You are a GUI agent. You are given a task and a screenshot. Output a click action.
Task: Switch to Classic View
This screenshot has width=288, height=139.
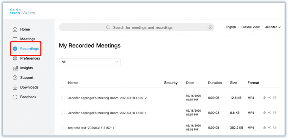point(250,27)
